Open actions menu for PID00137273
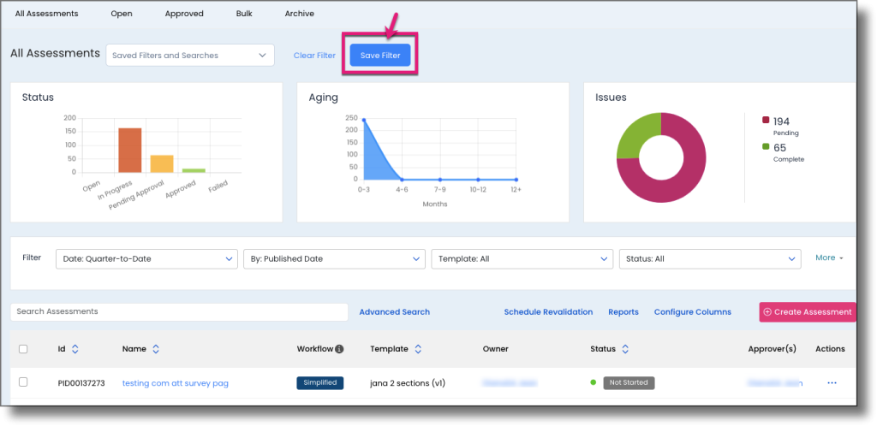This screenshot has height=426, width=877. coord(832,383)
